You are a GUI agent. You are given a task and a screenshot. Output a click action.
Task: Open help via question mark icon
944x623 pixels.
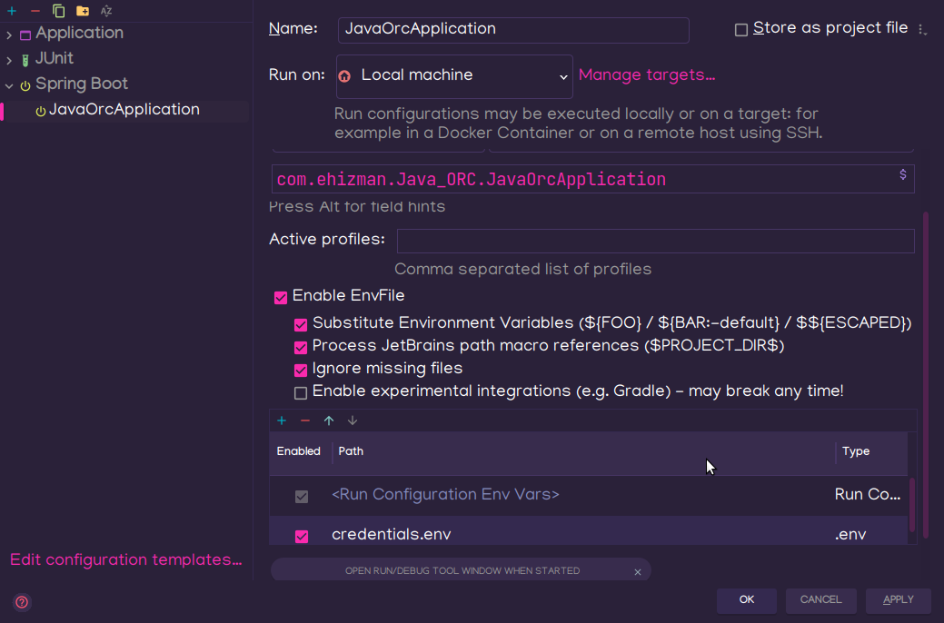click(22, 602)
